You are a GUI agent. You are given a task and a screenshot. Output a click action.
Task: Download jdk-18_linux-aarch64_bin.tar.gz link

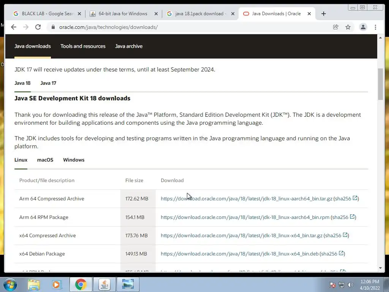point(246,198)
